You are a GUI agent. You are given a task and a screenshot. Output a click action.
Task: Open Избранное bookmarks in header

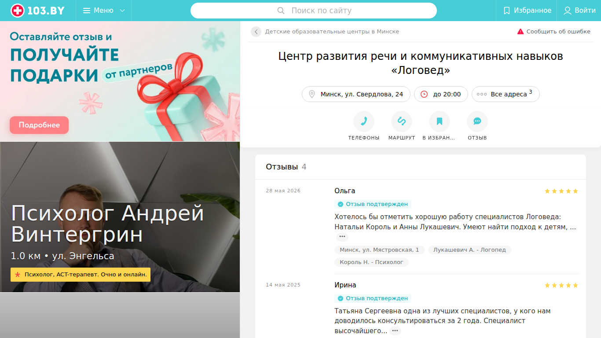coord(527,11)
